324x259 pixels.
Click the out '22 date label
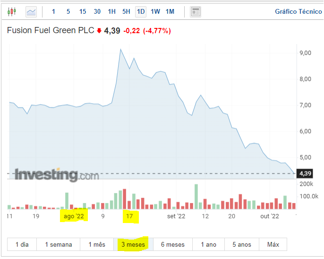(270, 216)
